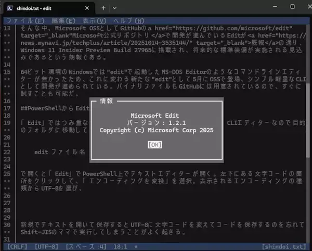Open the ファイル(F) menu
This screenshot has width=312, height=251.
pos(25,21)
